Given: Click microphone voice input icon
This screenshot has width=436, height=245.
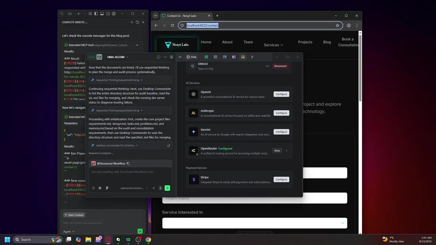Looking at the screenshot, I should click(x=160, y=188).
